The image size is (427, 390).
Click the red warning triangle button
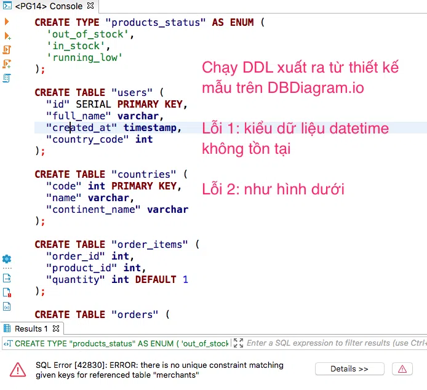[x=402, y=369]
